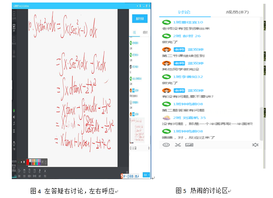Open the whiteboard thumbnail image in classroom chat
This screenshot has width=273, height=198.
click(137, 130)
